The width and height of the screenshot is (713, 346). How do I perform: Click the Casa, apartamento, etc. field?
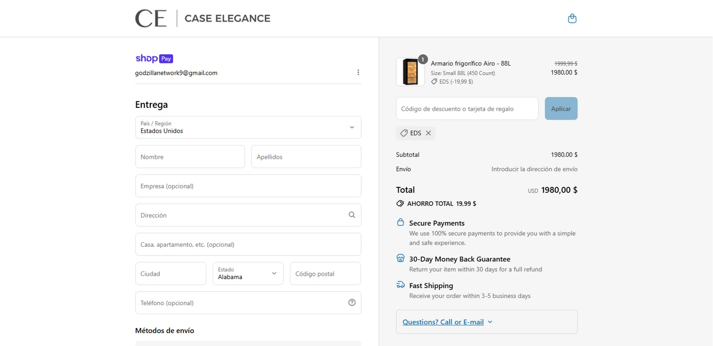click(248, 244)
